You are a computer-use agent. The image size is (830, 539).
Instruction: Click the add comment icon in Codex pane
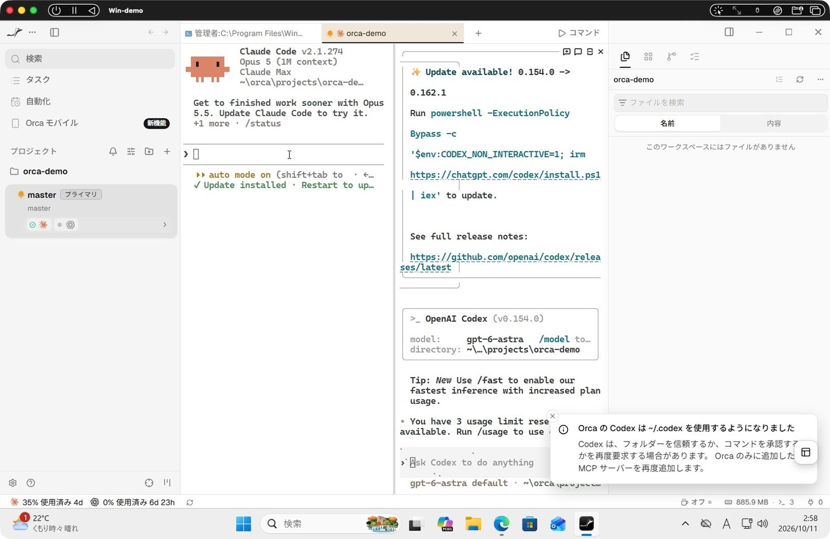(x=566, y=51)
